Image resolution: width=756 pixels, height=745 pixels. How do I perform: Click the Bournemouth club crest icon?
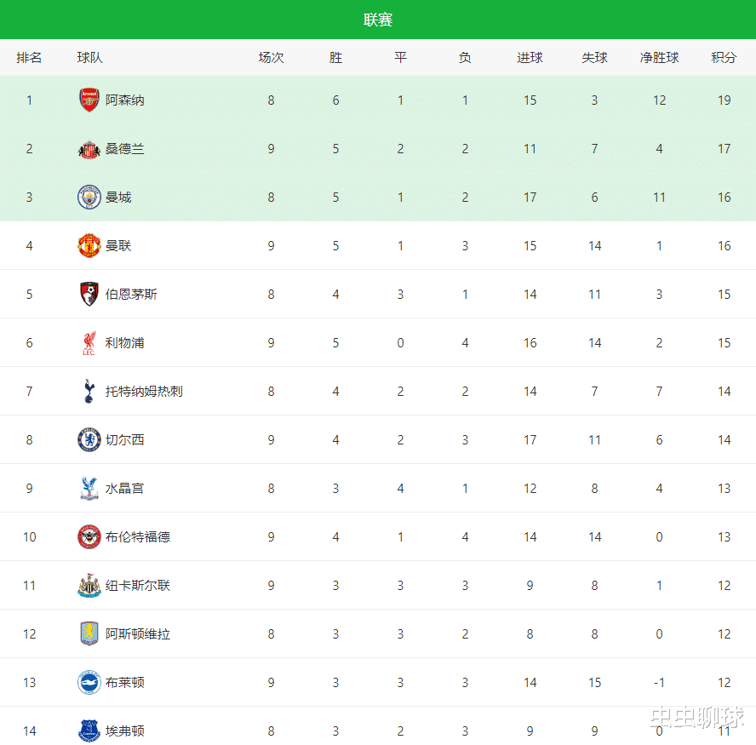coord(89,295)
